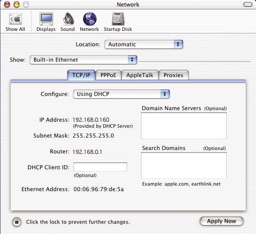This screenshot has width=256, height=234.
Task: Open the Displays preferences icon
Action: coord(46,19)
